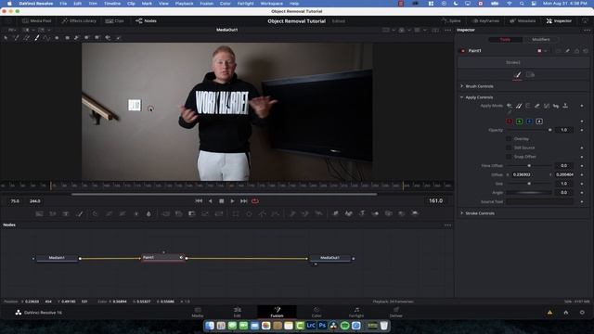This screenshot has width=594, height=334.
Task: Open the Fusion page
Action: coord(277,312)
